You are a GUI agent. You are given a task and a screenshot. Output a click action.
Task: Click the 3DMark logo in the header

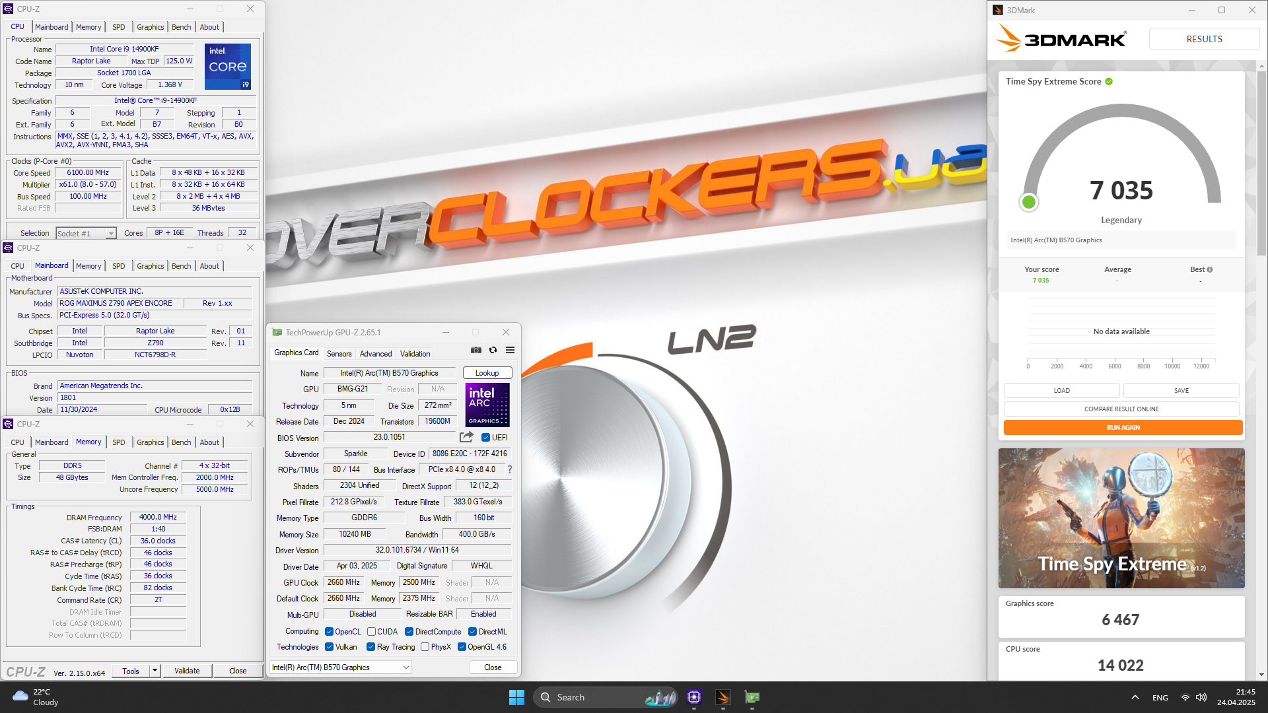1061,39
